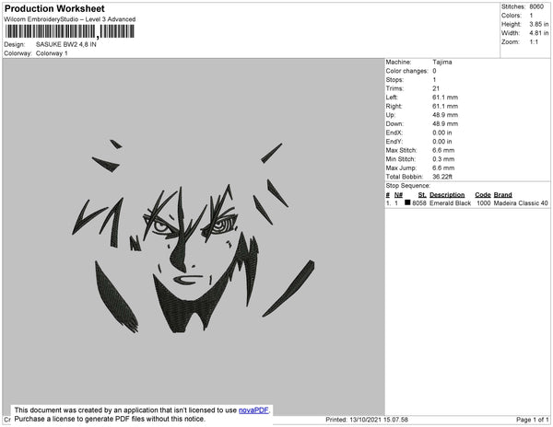Viewport: 553px width, 427px height.
Task: Select the 'Printed: 13/10/2021 15.07.58' footer
Action: (x=367, y=420)
